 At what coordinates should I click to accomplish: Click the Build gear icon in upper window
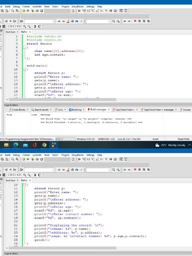[24, 11]
